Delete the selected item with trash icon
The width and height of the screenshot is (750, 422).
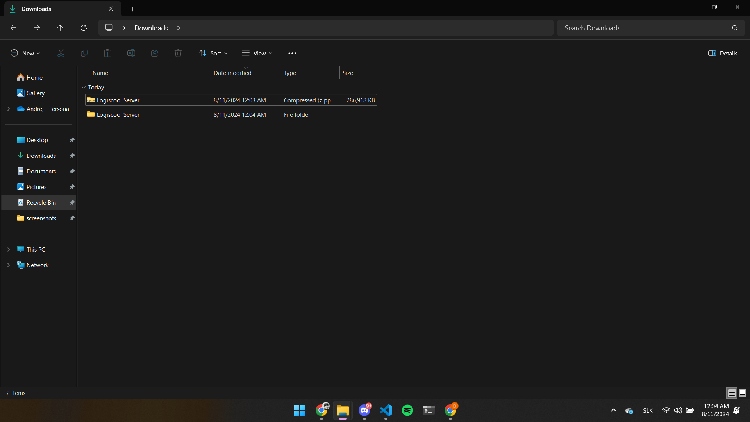[178, 53]
